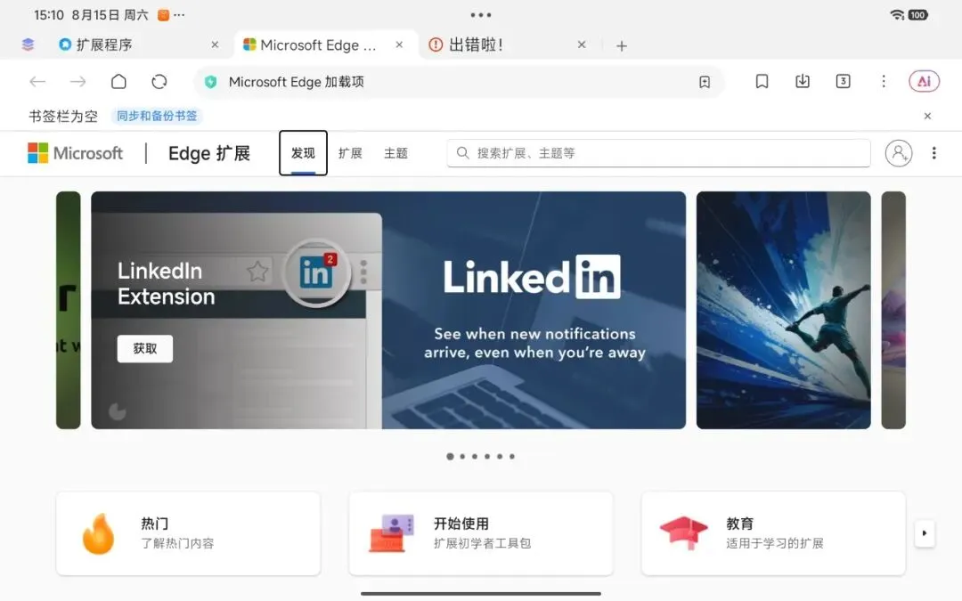962x601 pixels.
Task: Click the star icon in the LinkedIn banner
Action: pos(257,271)
